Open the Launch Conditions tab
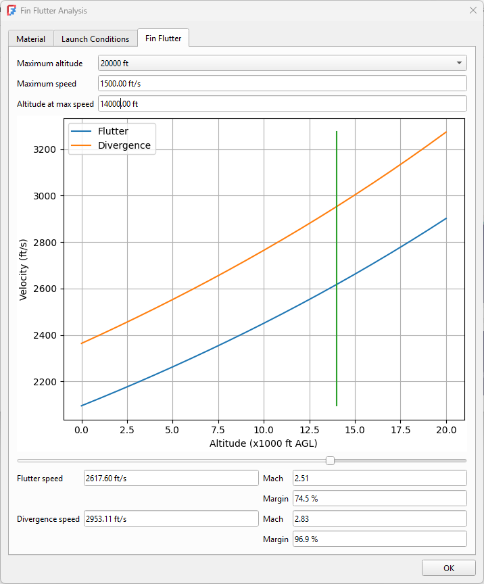484x584 pixels. pyautogui.click(x=95, y=39)
